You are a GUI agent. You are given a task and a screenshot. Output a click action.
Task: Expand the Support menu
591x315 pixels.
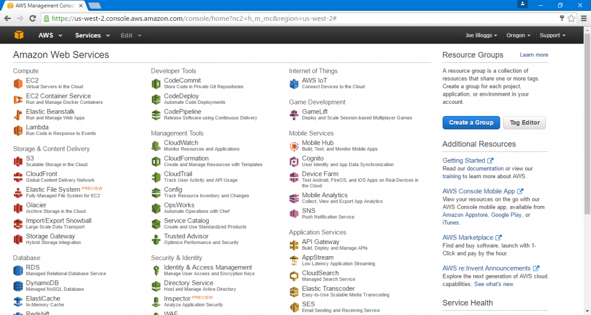pyautogui.click(x=552, y=35)
